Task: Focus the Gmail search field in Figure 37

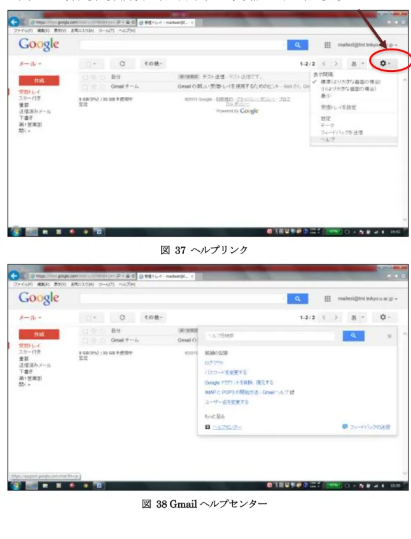Action: point(183,45)
